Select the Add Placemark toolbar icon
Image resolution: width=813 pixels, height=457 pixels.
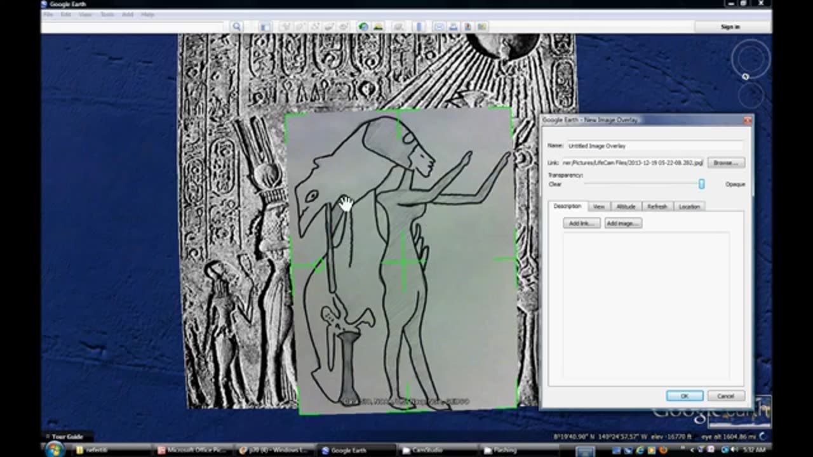[285, 27]
